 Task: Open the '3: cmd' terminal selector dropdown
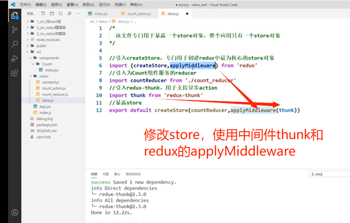coord(329,174)
